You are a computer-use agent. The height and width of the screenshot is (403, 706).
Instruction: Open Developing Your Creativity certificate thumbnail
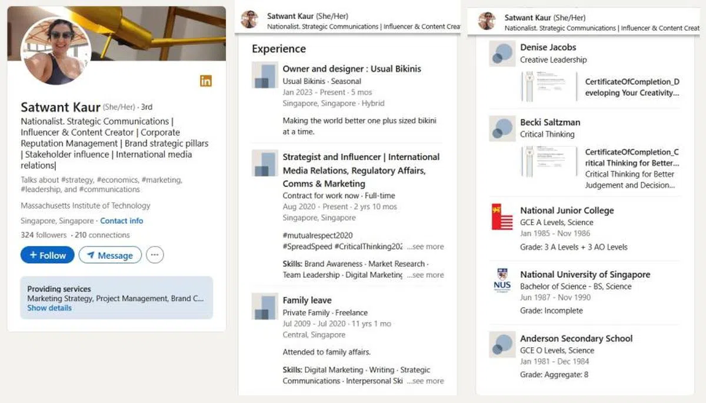[x=547, y=87]
